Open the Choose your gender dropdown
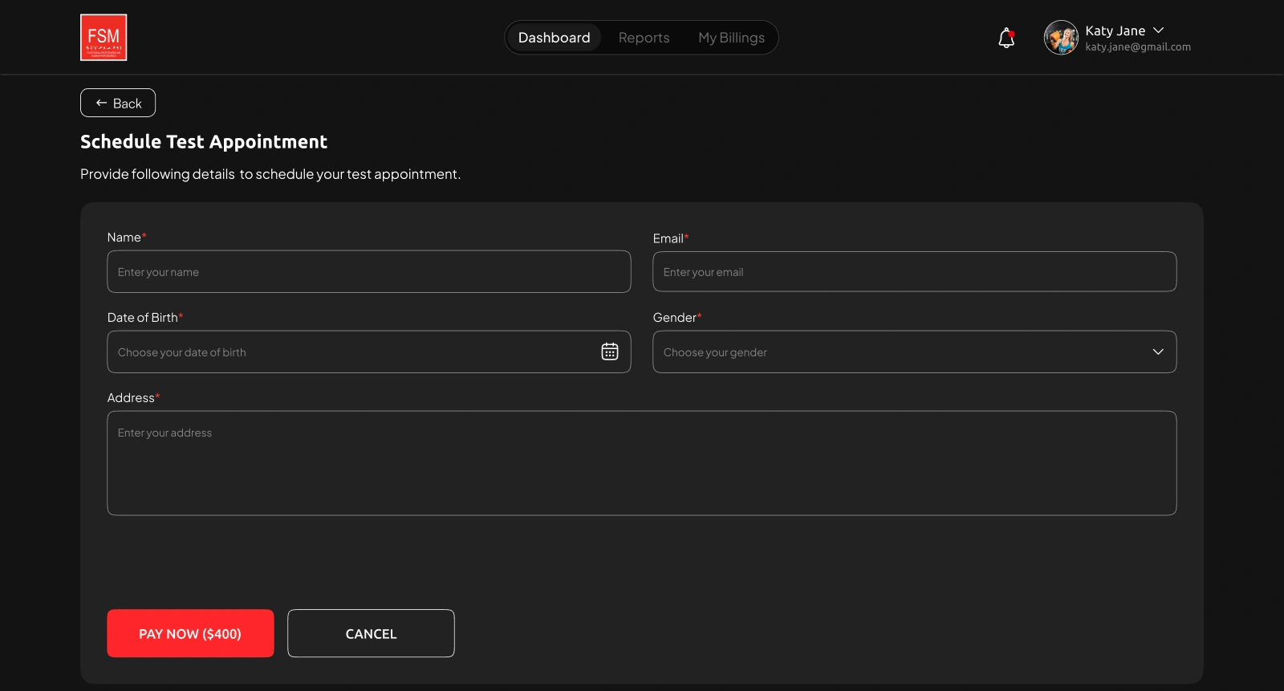Screen dimensions: 1284x691 [915, 352]
